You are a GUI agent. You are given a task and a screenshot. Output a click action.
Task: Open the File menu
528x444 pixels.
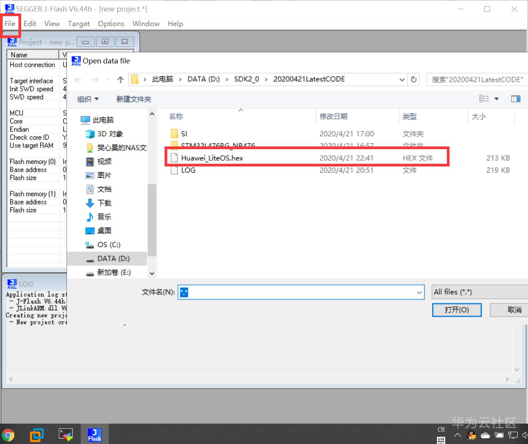(10, 24)
